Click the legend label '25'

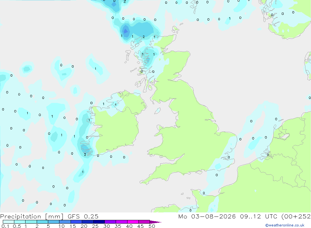(95, 226)
